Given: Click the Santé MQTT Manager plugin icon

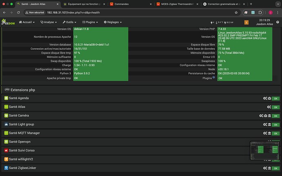Looking at the screenshot, I should [6, 133].
